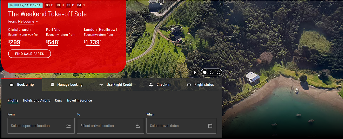Image resolution: width=343 pixels, height=139 pixels.
Task: Select the Travel Insurance sub-tab
Action: pos(79,100)
